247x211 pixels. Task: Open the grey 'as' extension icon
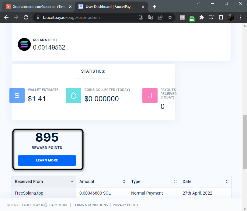point(182,17)
